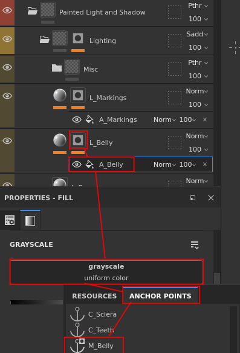Click the A_Markings fill bucket icon
The height and width of the screenshot is (353, 240).
coord(89,119)
